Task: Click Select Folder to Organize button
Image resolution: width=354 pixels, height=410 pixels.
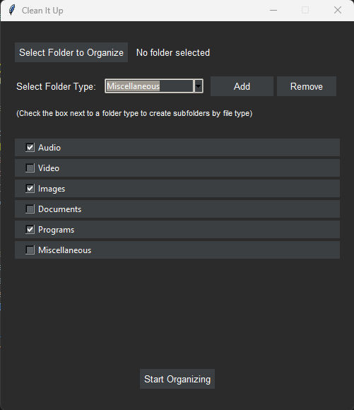Action: coord(71,52)
